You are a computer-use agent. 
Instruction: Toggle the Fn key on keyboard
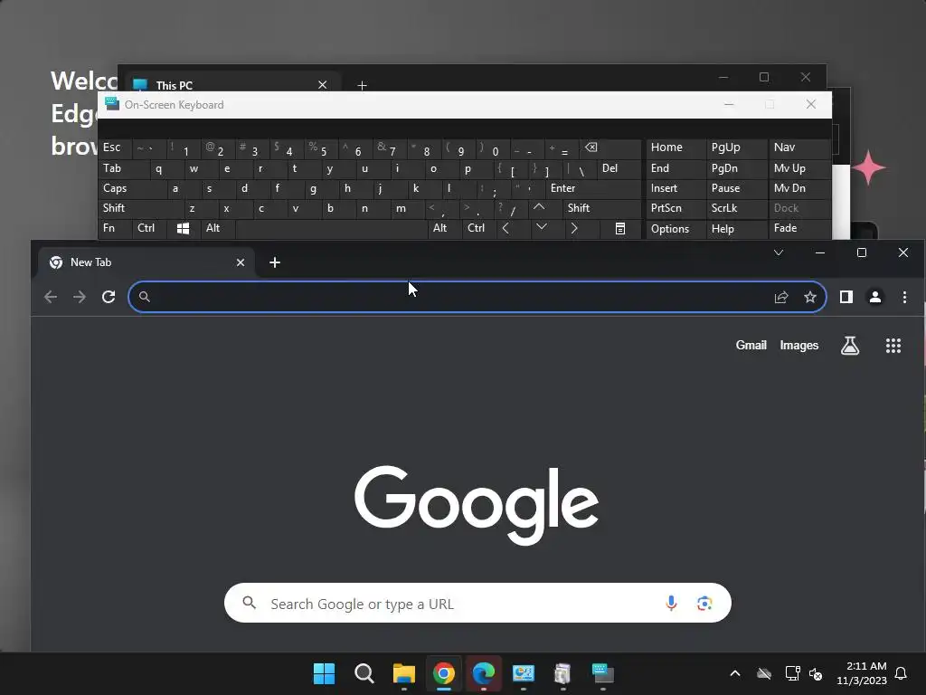[x=115, y=228]
